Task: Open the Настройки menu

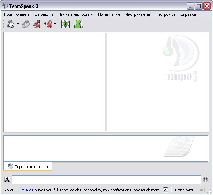Action: point(165,14)
